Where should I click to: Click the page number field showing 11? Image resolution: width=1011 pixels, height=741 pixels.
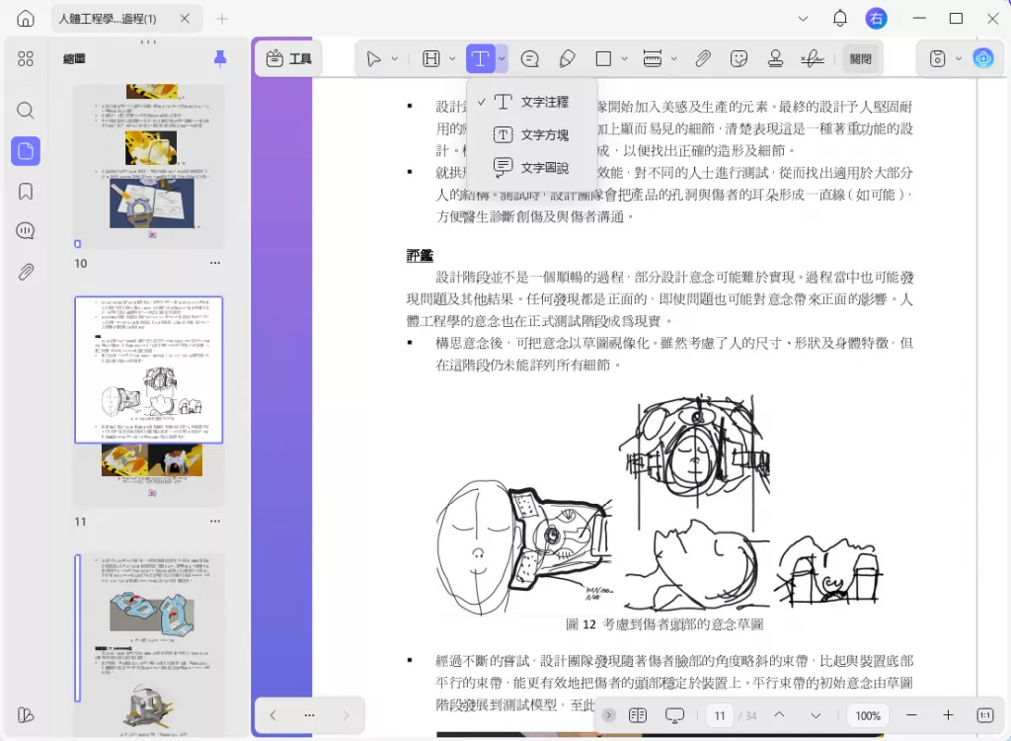point(720,715)
